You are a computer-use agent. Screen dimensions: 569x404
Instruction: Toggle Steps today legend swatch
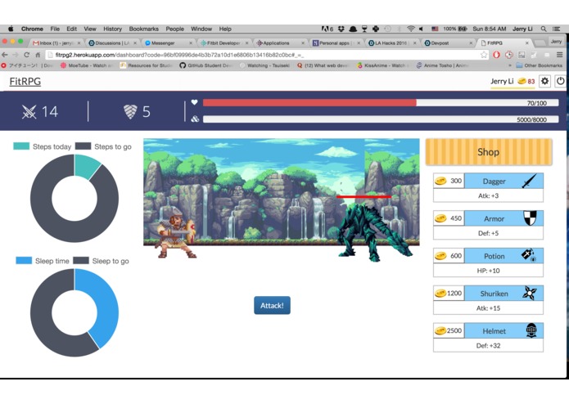click(x=21, y=146)
